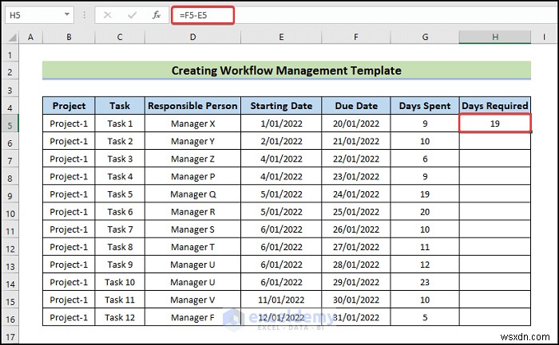The image size is (559, 345).
Task: Click the Task 12 cell
Action: pos(120,317)
